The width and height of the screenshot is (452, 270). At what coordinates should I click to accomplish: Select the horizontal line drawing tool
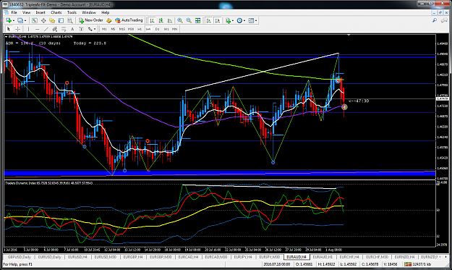click(37, 29)
